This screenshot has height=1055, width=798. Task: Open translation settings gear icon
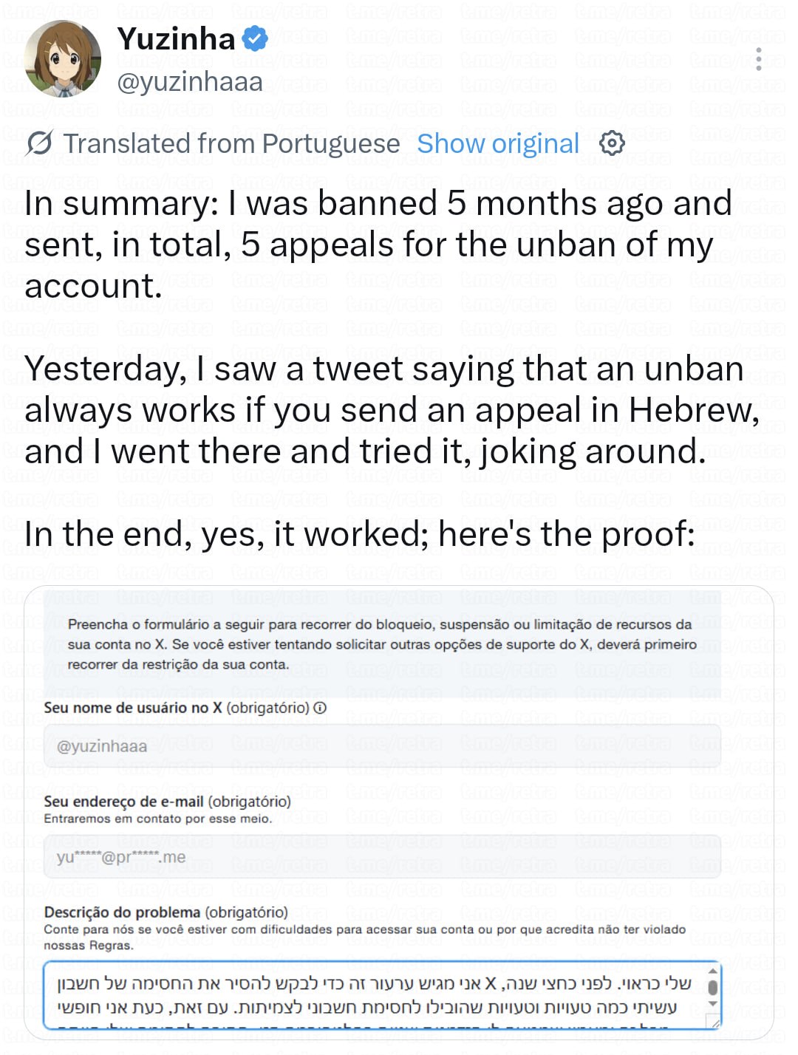click(x=612, y=143)
